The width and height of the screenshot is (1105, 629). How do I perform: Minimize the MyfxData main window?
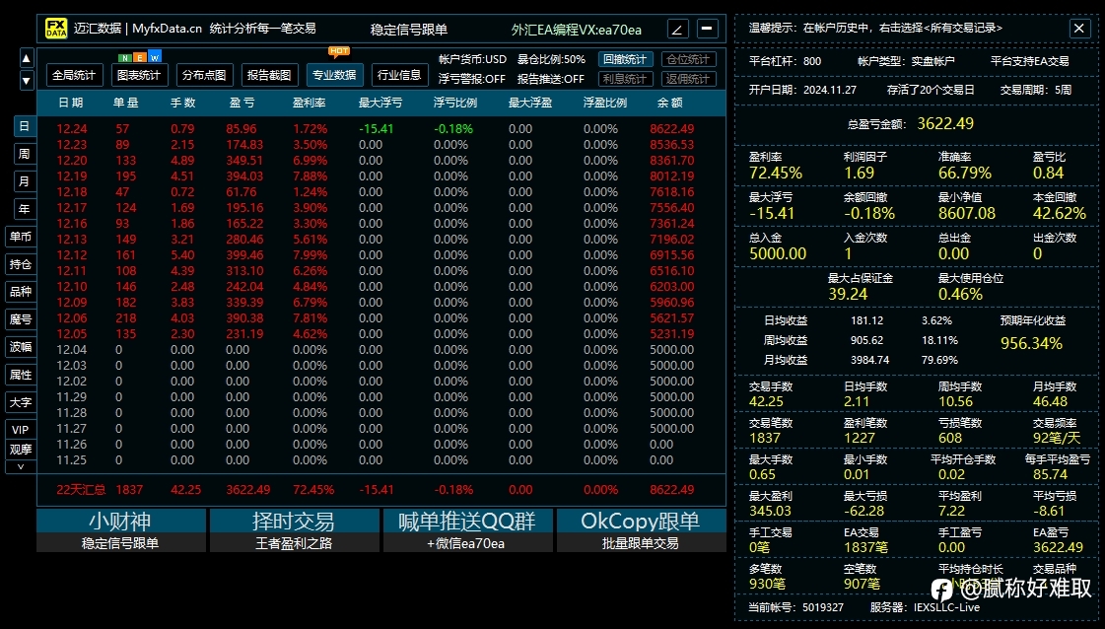[707, 29]
